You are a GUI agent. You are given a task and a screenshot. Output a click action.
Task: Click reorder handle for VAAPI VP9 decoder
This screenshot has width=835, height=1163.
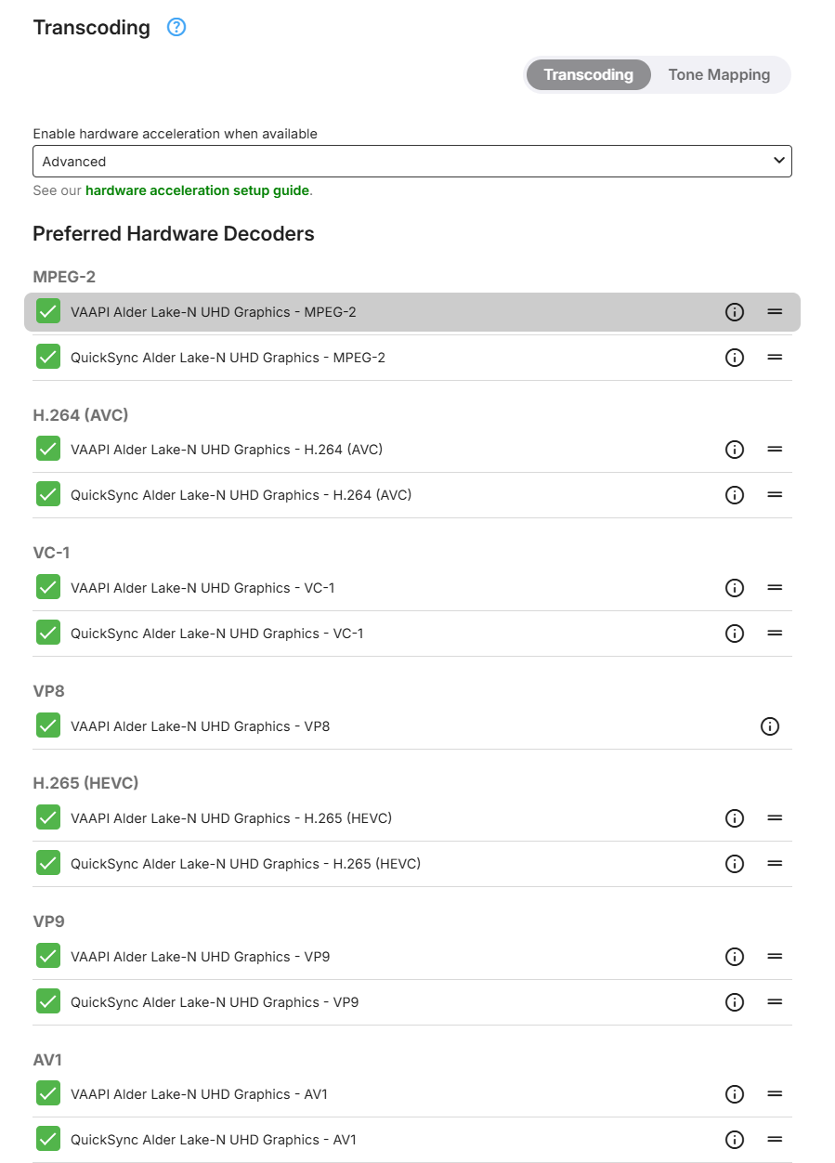[775, 957]
